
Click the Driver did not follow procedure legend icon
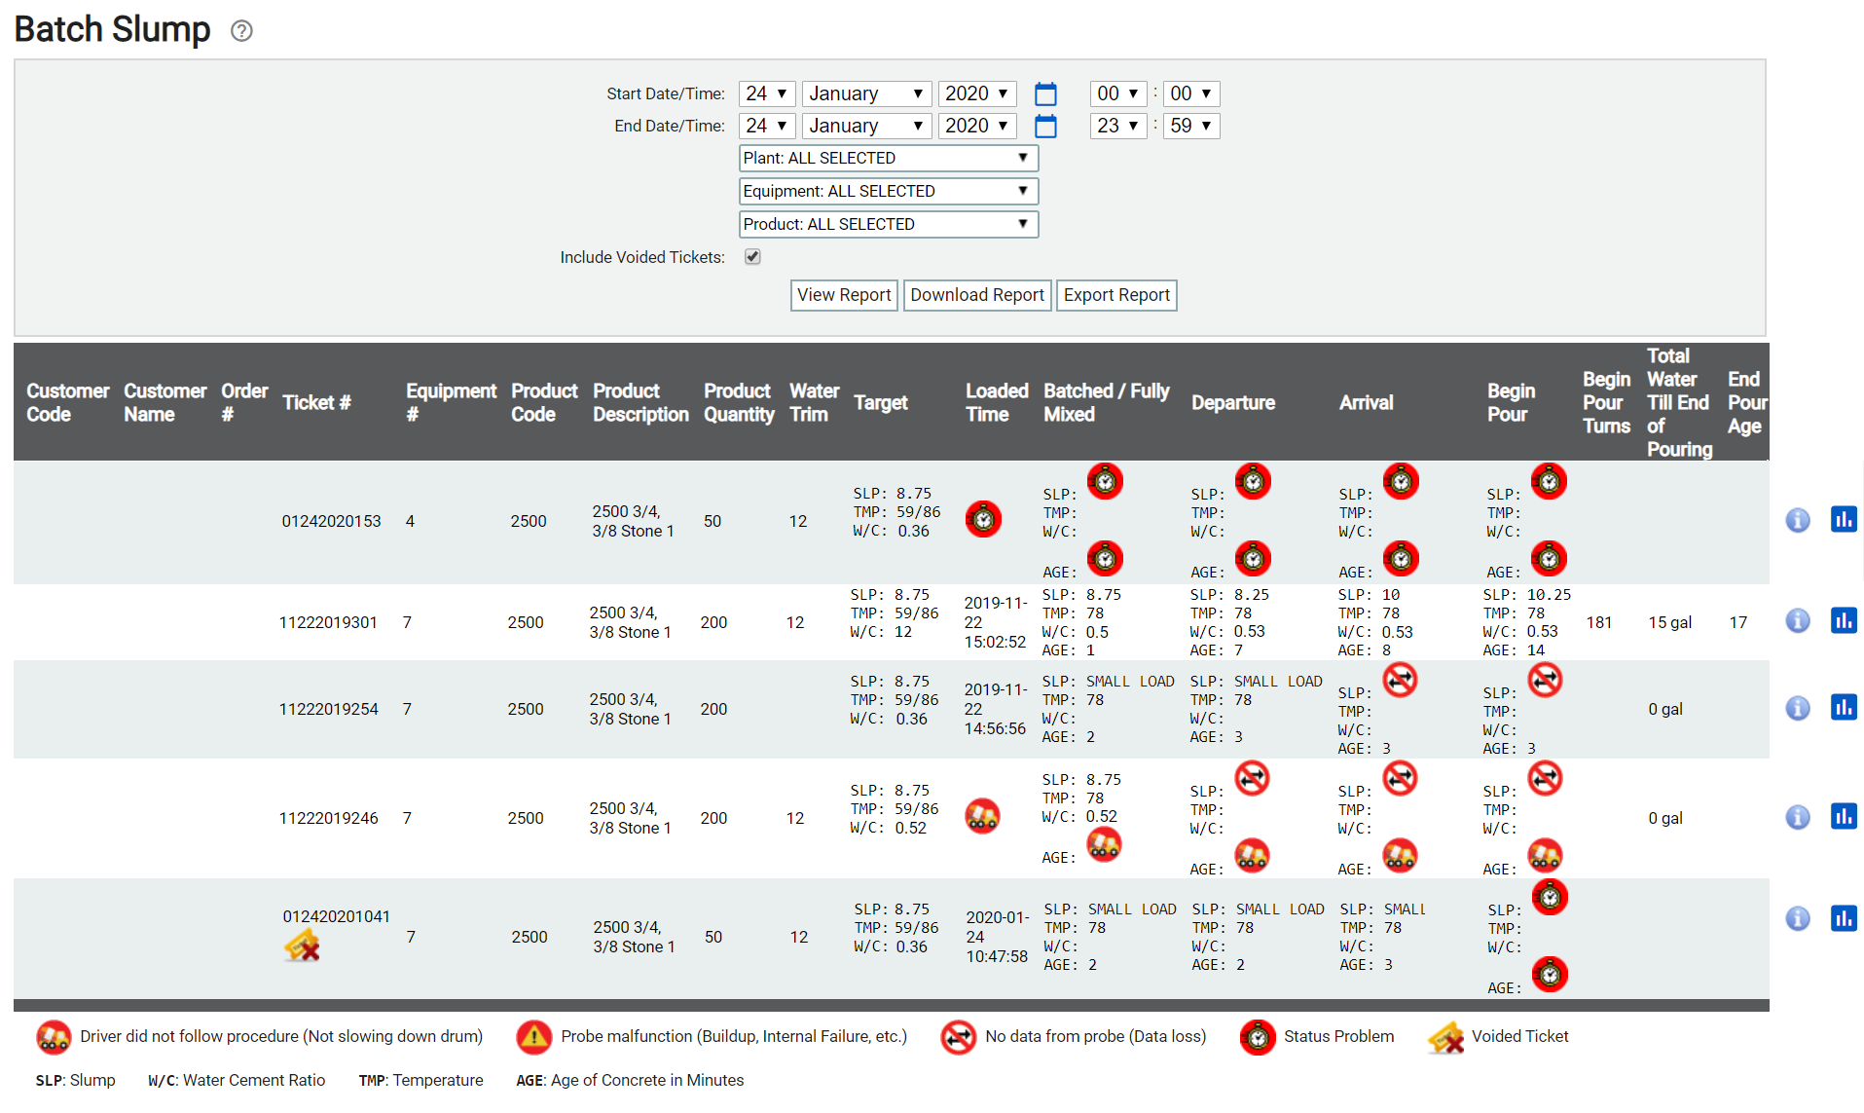54,1038
